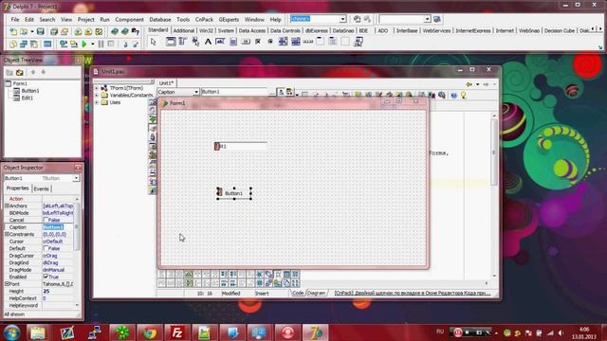
Task: Click the Pause button in the debug toolbar
Action: (101, 45)
